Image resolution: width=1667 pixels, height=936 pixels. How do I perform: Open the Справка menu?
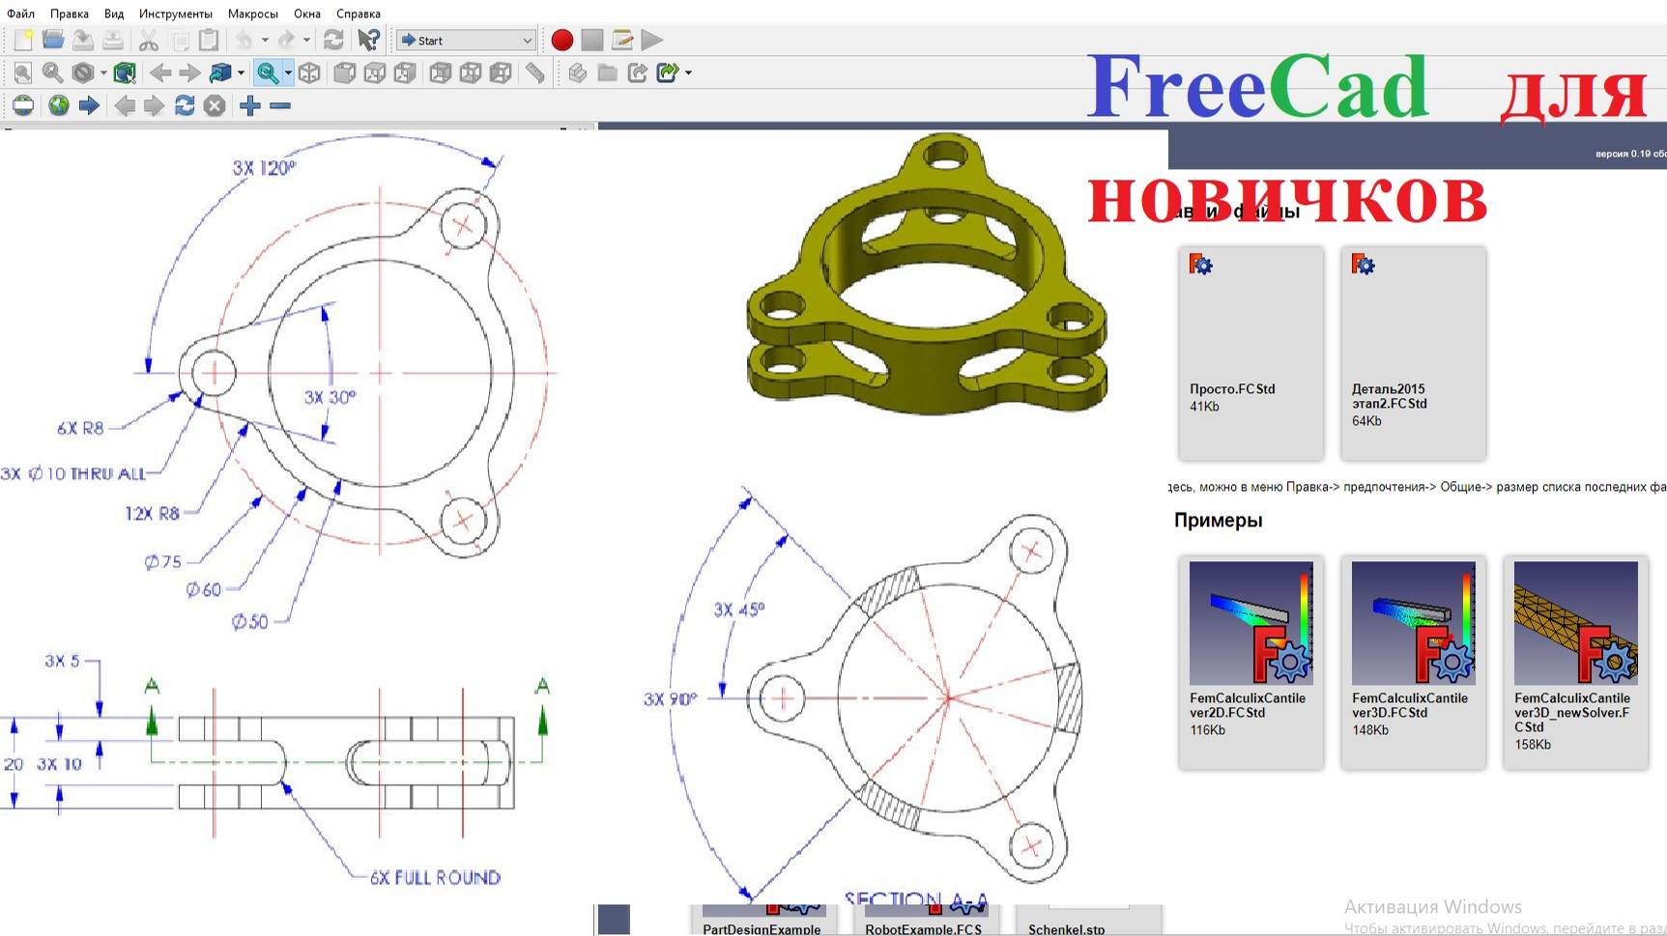(x=359, y=14)
